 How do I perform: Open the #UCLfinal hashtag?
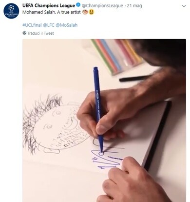point(32,25)
